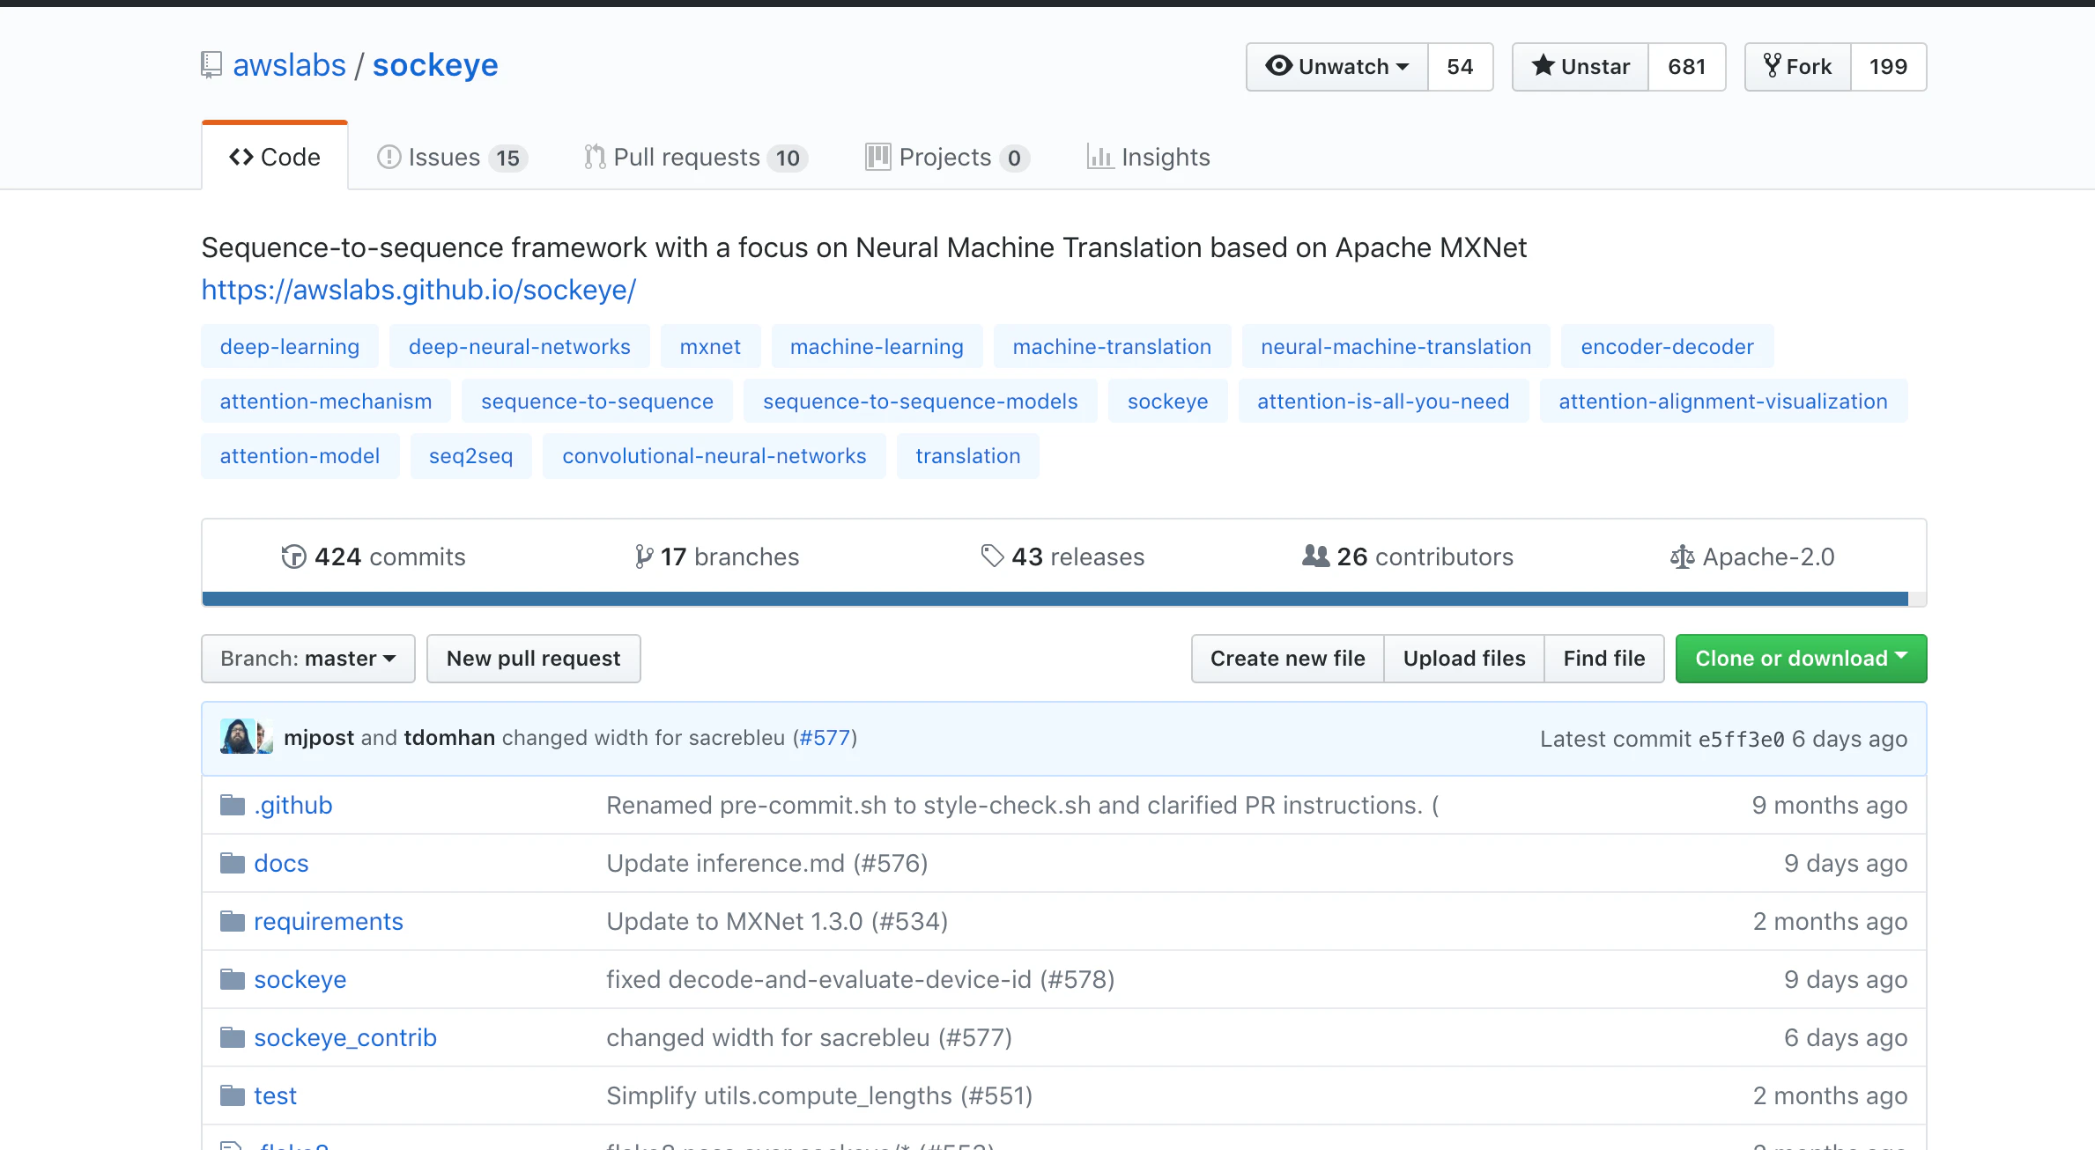This screenshot has width=2095, height=1150.
Task: Open the Clone or download dropdown
Action: point(1801,659)
